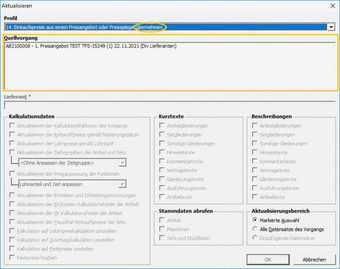
Task: Check Artikeltexte under Beschreibungen
Action: pos(255,197)
